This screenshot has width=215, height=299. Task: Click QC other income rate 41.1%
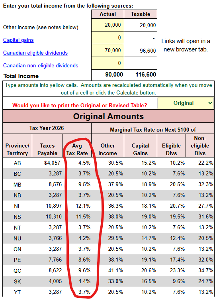[x=115, y=270]
